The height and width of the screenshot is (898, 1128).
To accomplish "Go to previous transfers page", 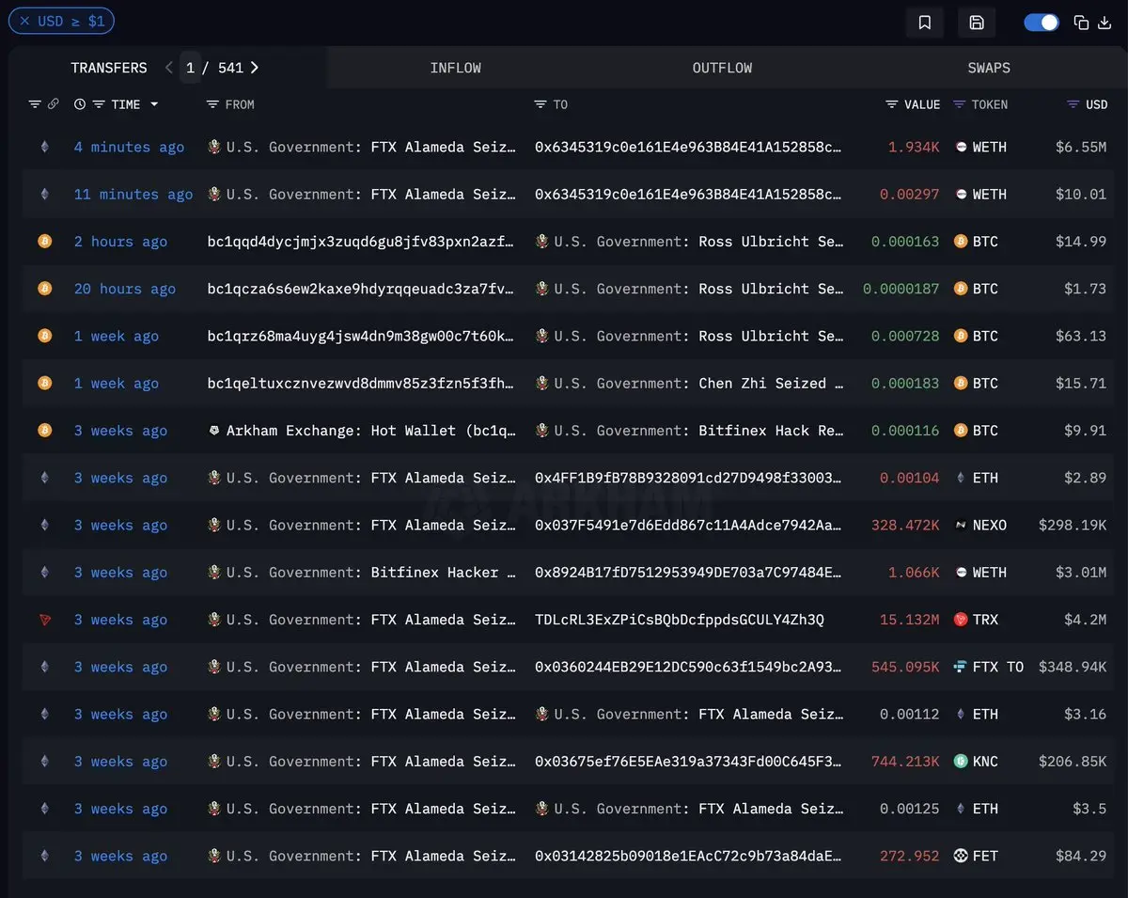I will click(x=169, y=68).
